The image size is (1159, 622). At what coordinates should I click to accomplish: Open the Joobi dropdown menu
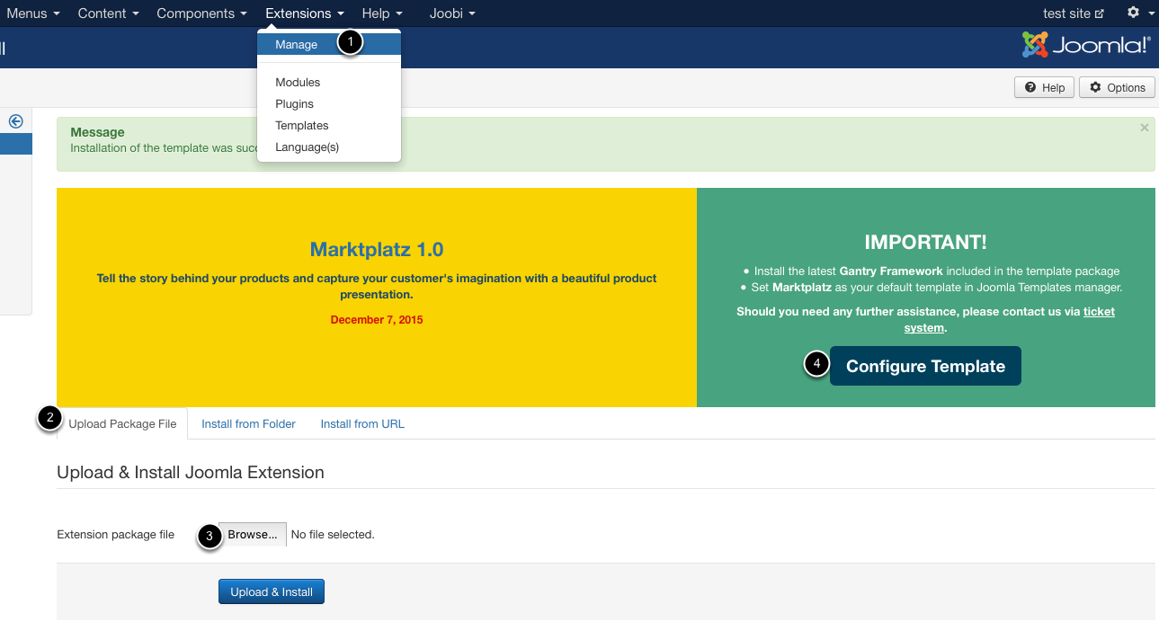[452, 13]
